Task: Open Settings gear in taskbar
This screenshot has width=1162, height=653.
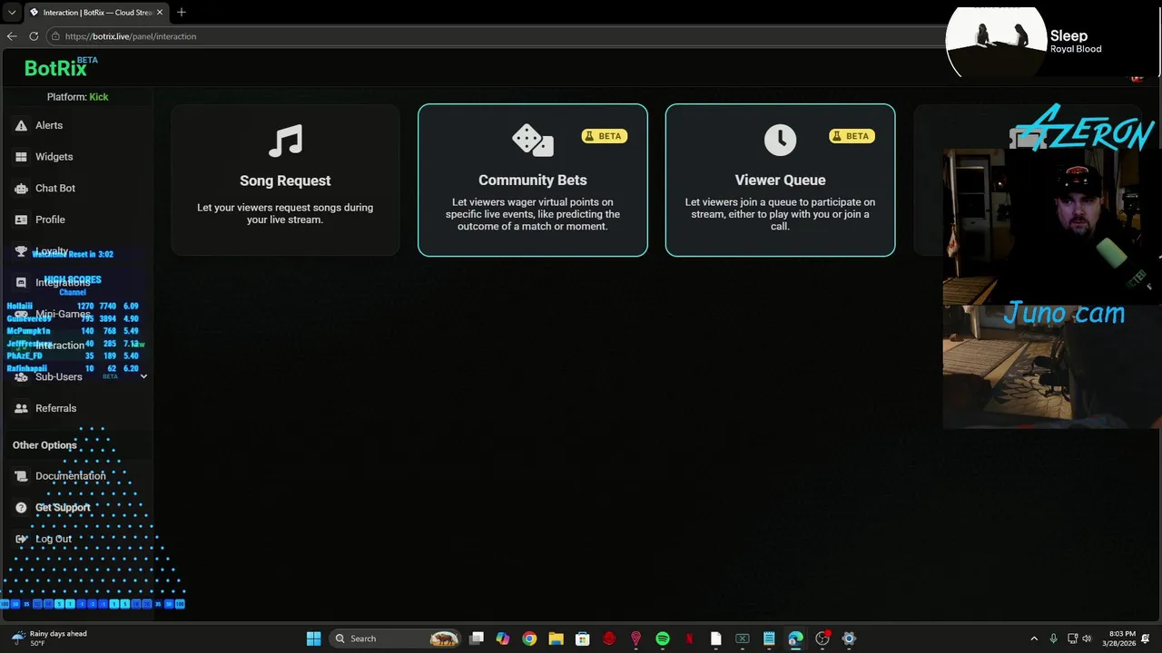Action: pyautogui.click(x=849, y=638)
